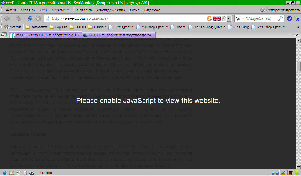
Task: Close the current tab with X
Action: coord(297,35)
